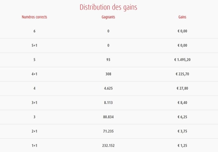Click the 308 winners value

(108, 74)
